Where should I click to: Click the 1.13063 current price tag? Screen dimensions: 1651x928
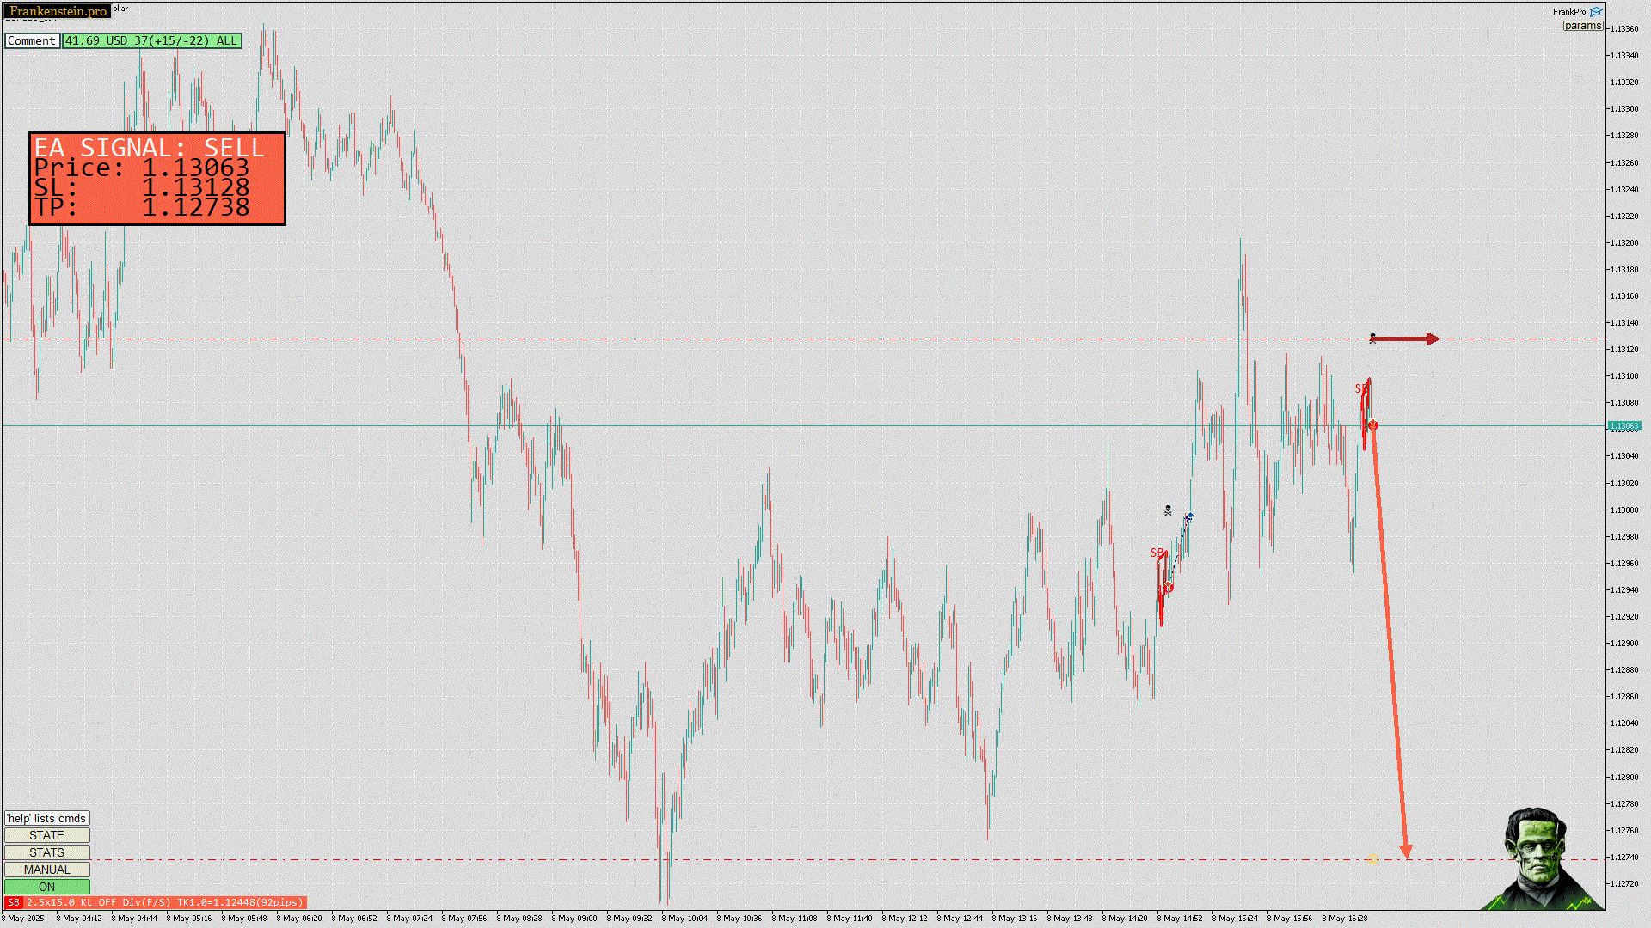pos(1624,426)
